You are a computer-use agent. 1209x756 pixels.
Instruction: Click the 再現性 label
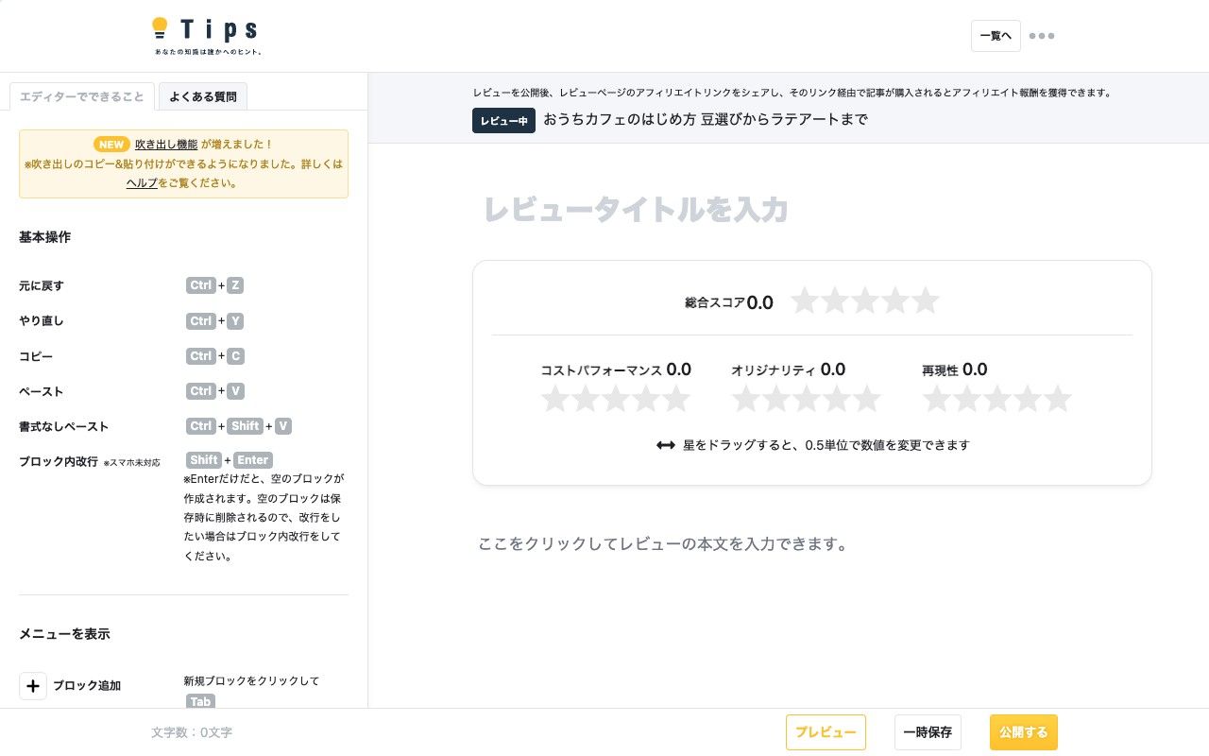tap(940, 370)
